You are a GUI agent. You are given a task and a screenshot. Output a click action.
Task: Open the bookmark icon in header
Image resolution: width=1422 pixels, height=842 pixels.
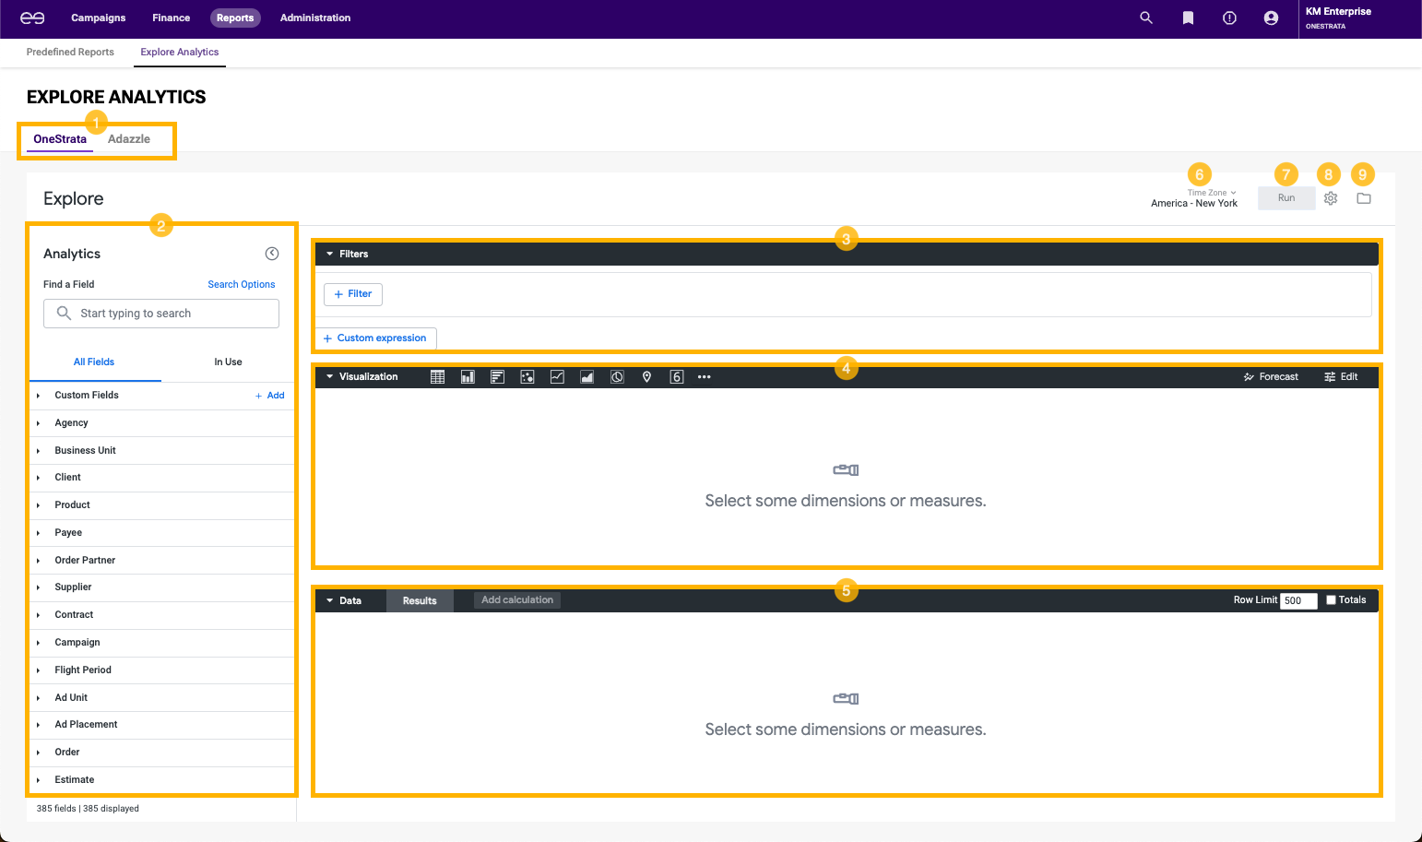pos(1188,18)
